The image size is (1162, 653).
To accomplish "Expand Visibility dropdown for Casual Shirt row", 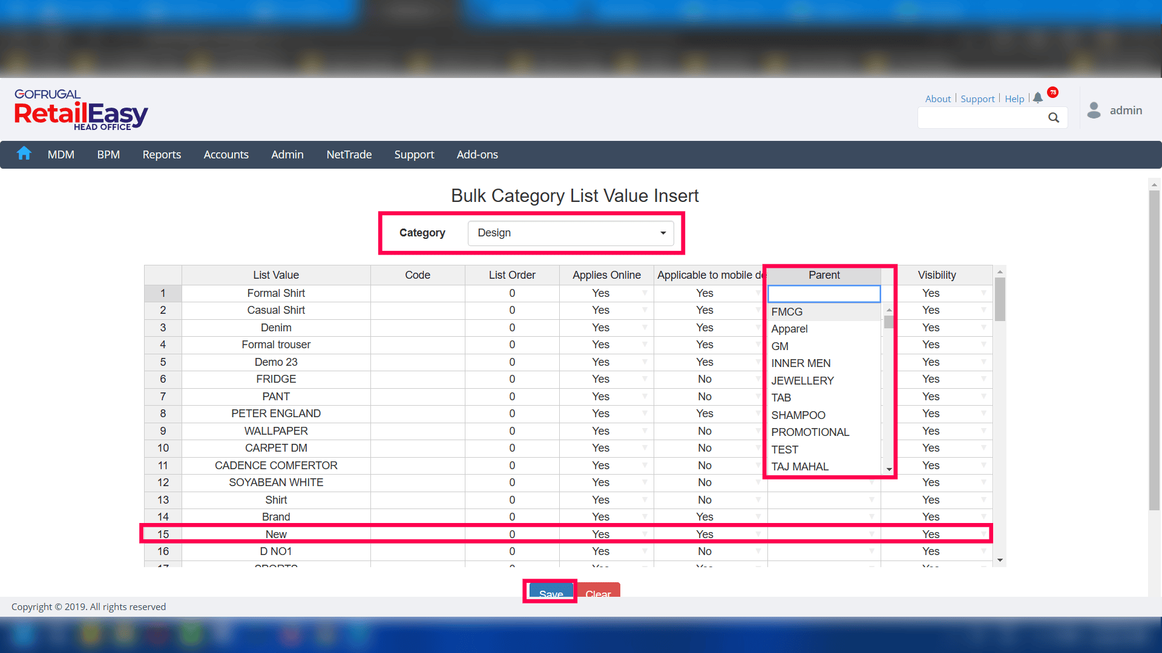I will [983, 310].
